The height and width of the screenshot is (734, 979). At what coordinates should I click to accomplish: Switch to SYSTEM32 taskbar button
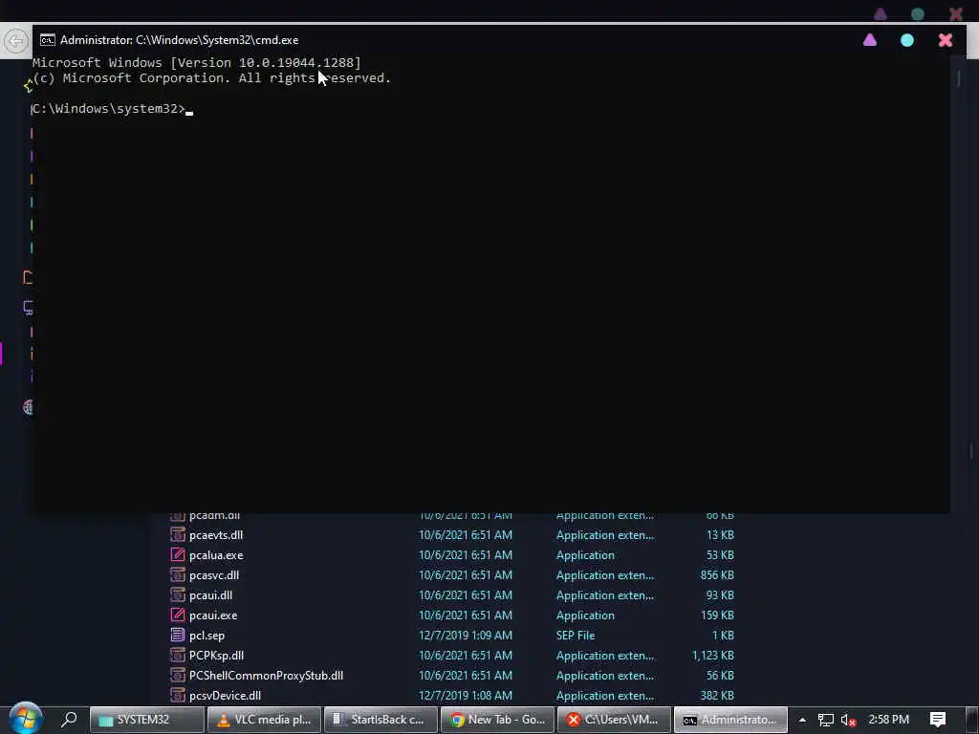point(146,720)
